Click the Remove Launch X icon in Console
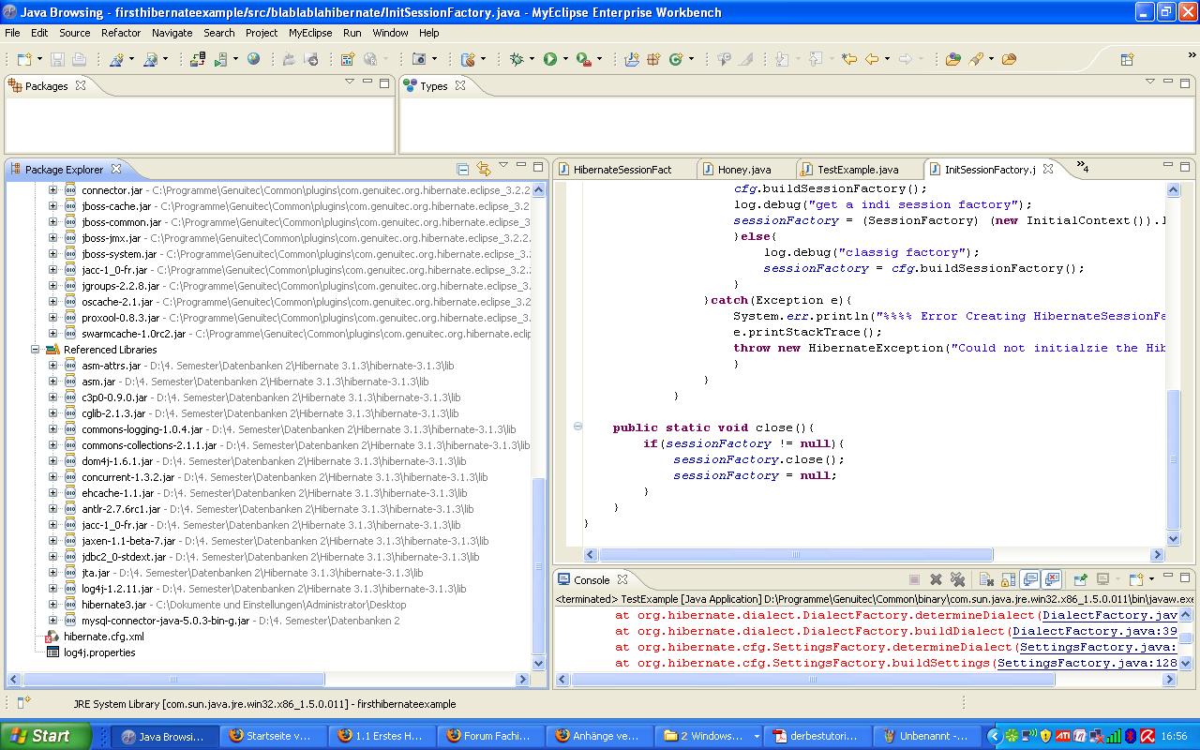Screen dimensions: 1200x750 click(x=936, y=580)
